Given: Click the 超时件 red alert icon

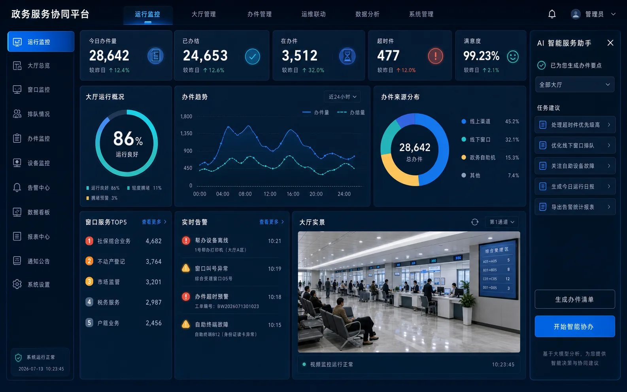Looking at the screenshot, I should 435,56.
